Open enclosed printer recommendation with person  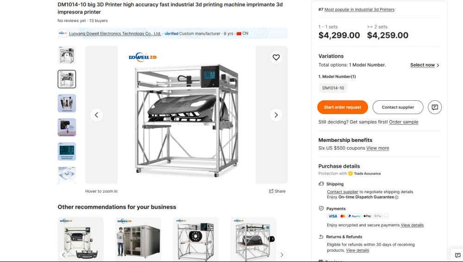tap(138, 238)
